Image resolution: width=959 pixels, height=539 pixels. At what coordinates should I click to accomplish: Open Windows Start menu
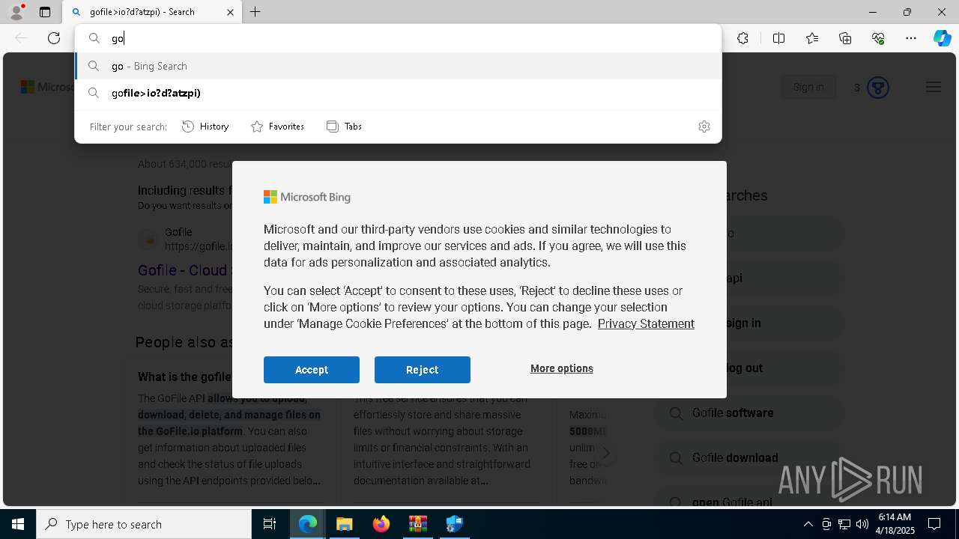pyautogui.click(x=18, y=524)
